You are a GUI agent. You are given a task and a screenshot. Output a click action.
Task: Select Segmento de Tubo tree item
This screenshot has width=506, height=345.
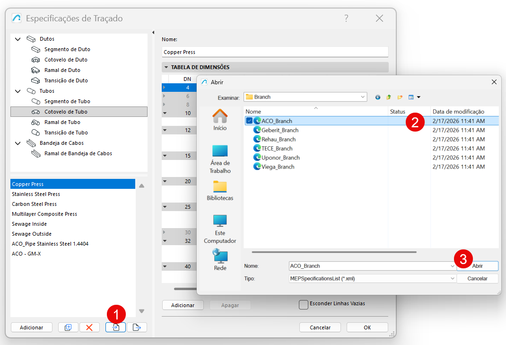pyautogui.click(x=67, y=101)
